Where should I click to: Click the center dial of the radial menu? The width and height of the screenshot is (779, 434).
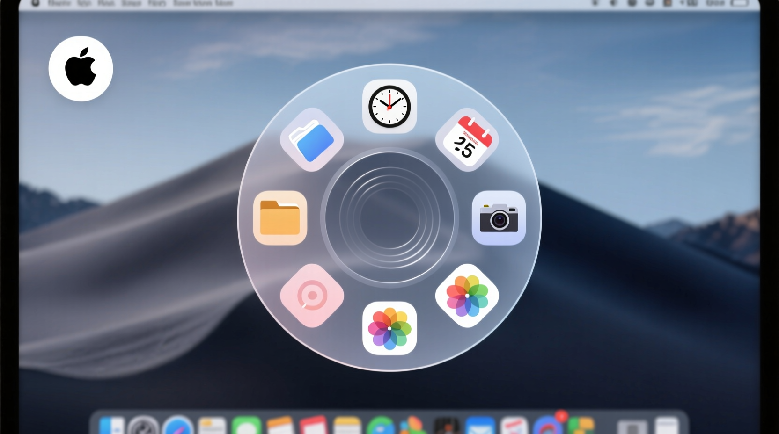[x=389, y=218]
